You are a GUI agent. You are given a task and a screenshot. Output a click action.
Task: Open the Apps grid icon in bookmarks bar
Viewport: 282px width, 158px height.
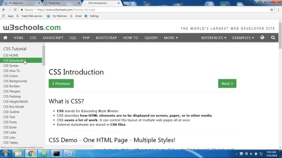pyautogui.click(x=4, y=16)
